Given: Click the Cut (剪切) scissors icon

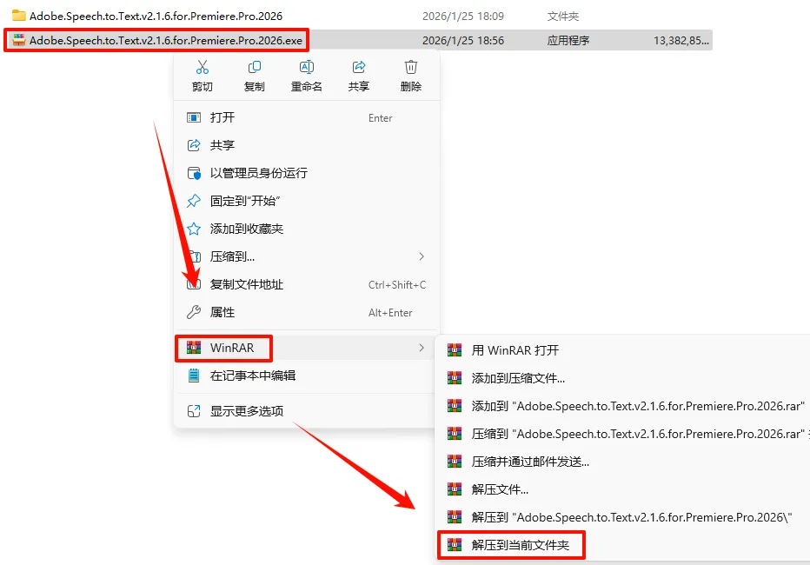Looking at the screenshot, I should point(202,67).
